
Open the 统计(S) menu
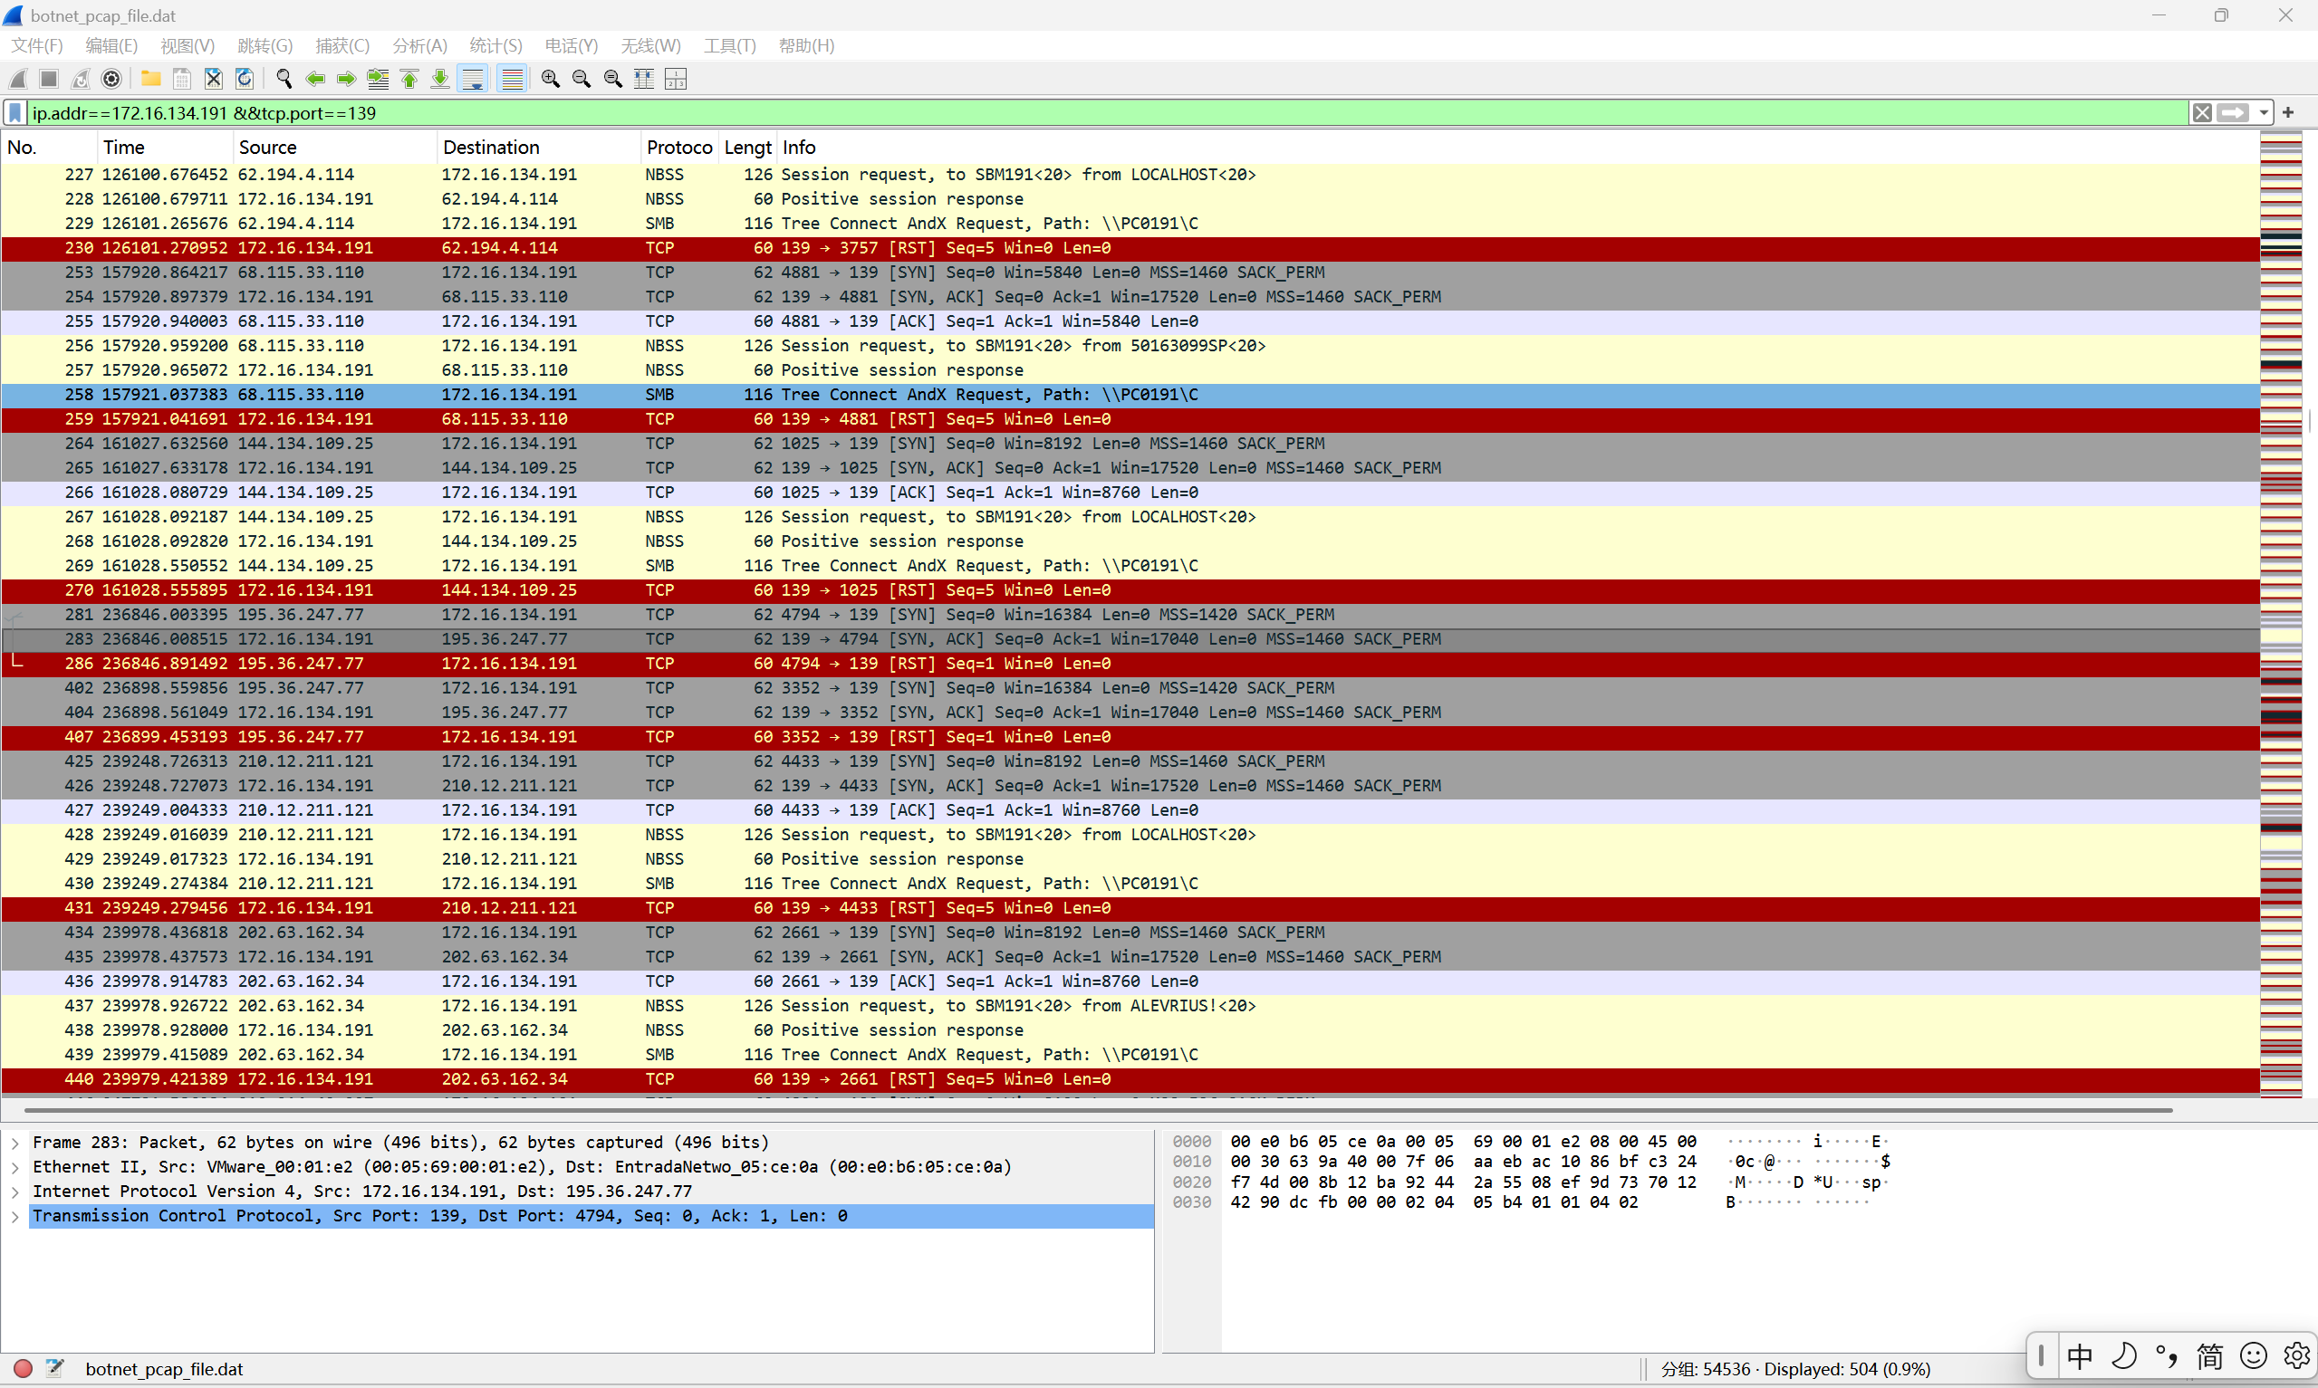coord(495,46)
